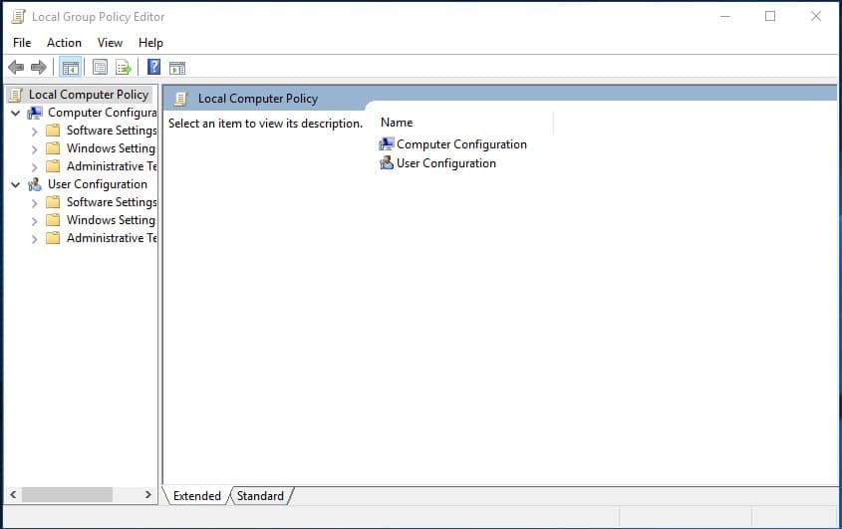Click the Back arrow toolbar button
Image resolution: width=842 pixels, height=529 pixels.
point(16,67)
